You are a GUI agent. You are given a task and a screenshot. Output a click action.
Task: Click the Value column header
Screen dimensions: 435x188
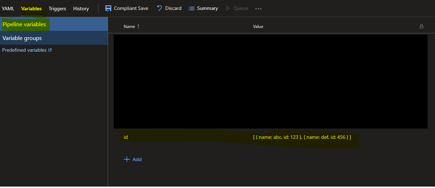coord(258,27)
